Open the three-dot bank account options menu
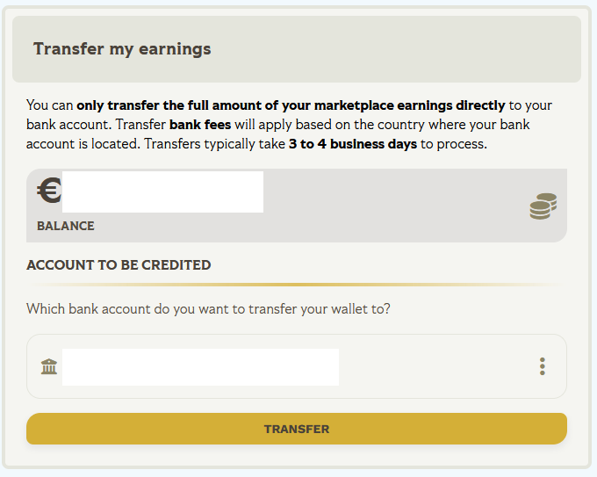 pos(543,366)
